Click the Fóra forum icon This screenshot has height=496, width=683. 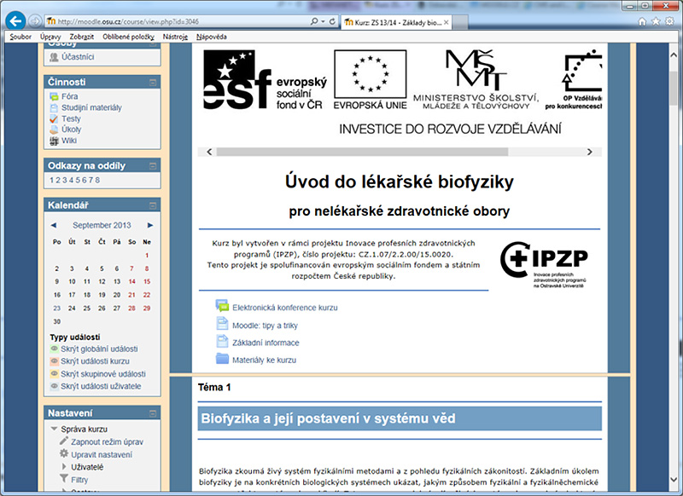[x=54, y=96]
